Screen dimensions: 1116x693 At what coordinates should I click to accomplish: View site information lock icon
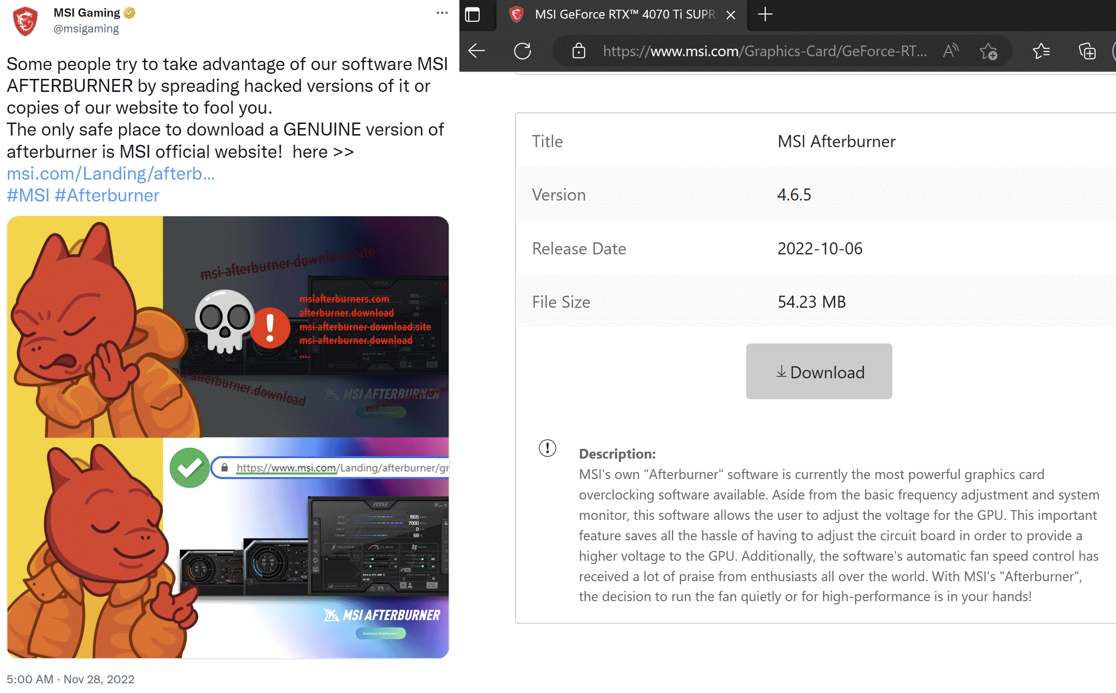click(579, 51)
